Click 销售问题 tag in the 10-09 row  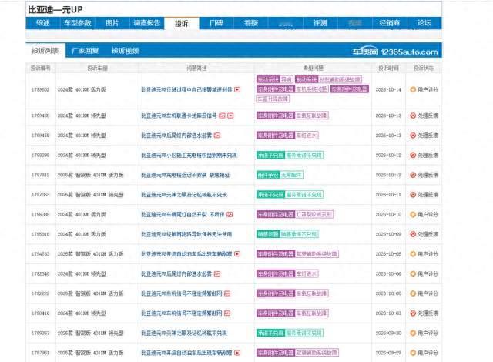pos(268,234)
